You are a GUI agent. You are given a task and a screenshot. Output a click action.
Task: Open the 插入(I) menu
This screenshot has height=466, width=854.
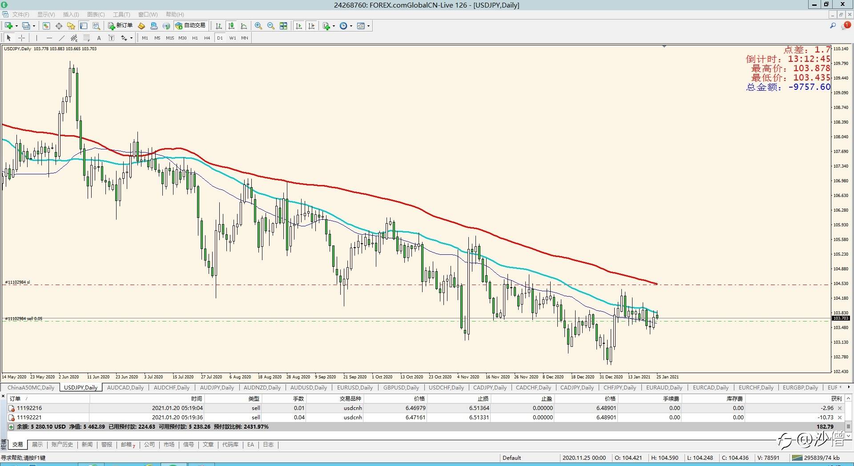(x=71, y=15)
